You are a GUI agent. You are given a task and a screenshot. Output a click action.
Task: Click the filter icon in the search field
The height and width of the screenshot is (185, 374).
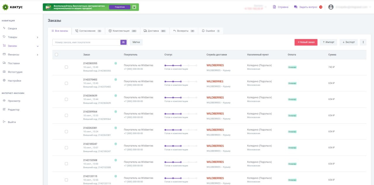[x=124, y=42]
